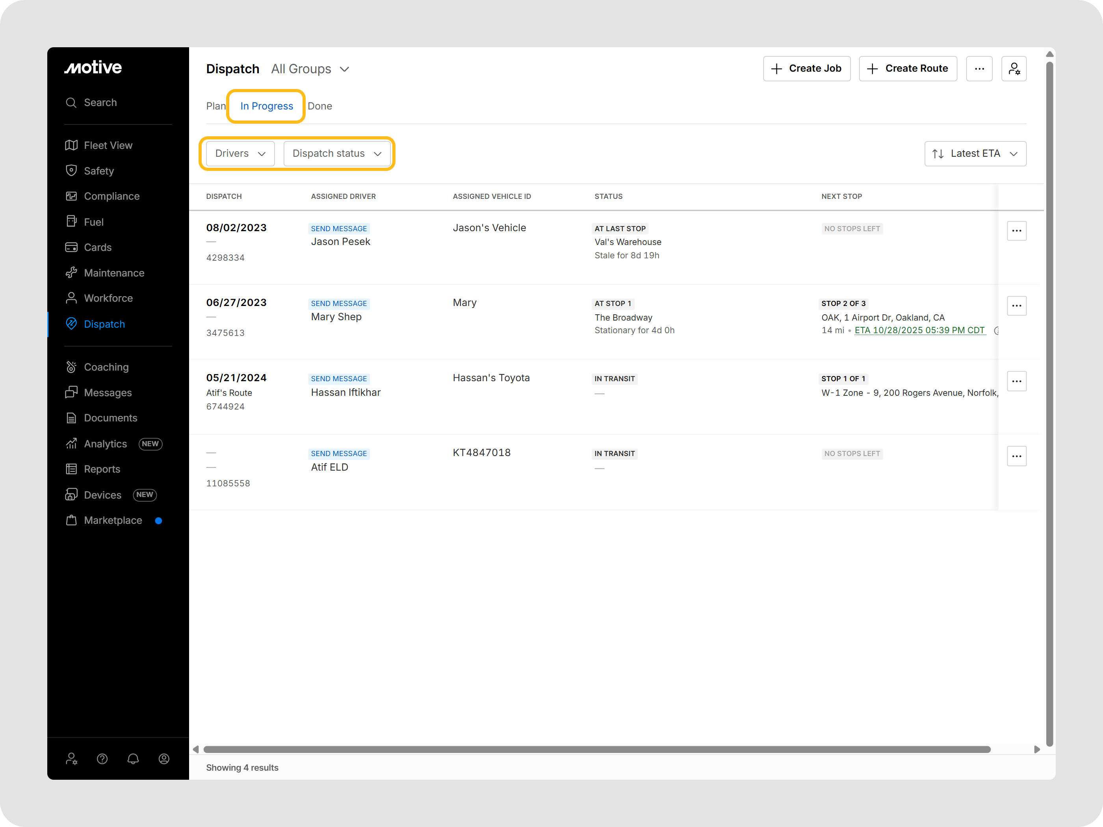Click the Create Job button
The image size is (1103, 827).
coord(806,69)
